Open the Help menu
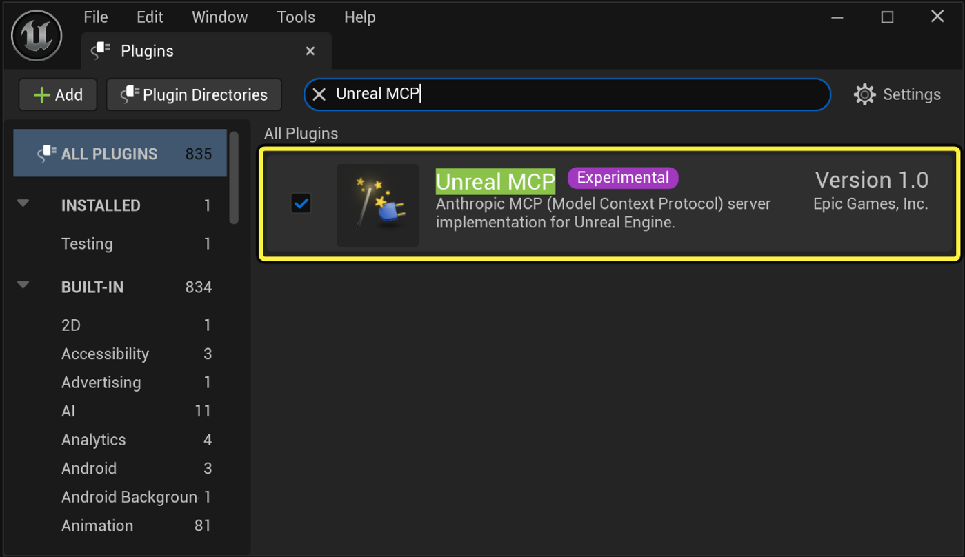Screen dimensions: 965x557 (360, 17)
